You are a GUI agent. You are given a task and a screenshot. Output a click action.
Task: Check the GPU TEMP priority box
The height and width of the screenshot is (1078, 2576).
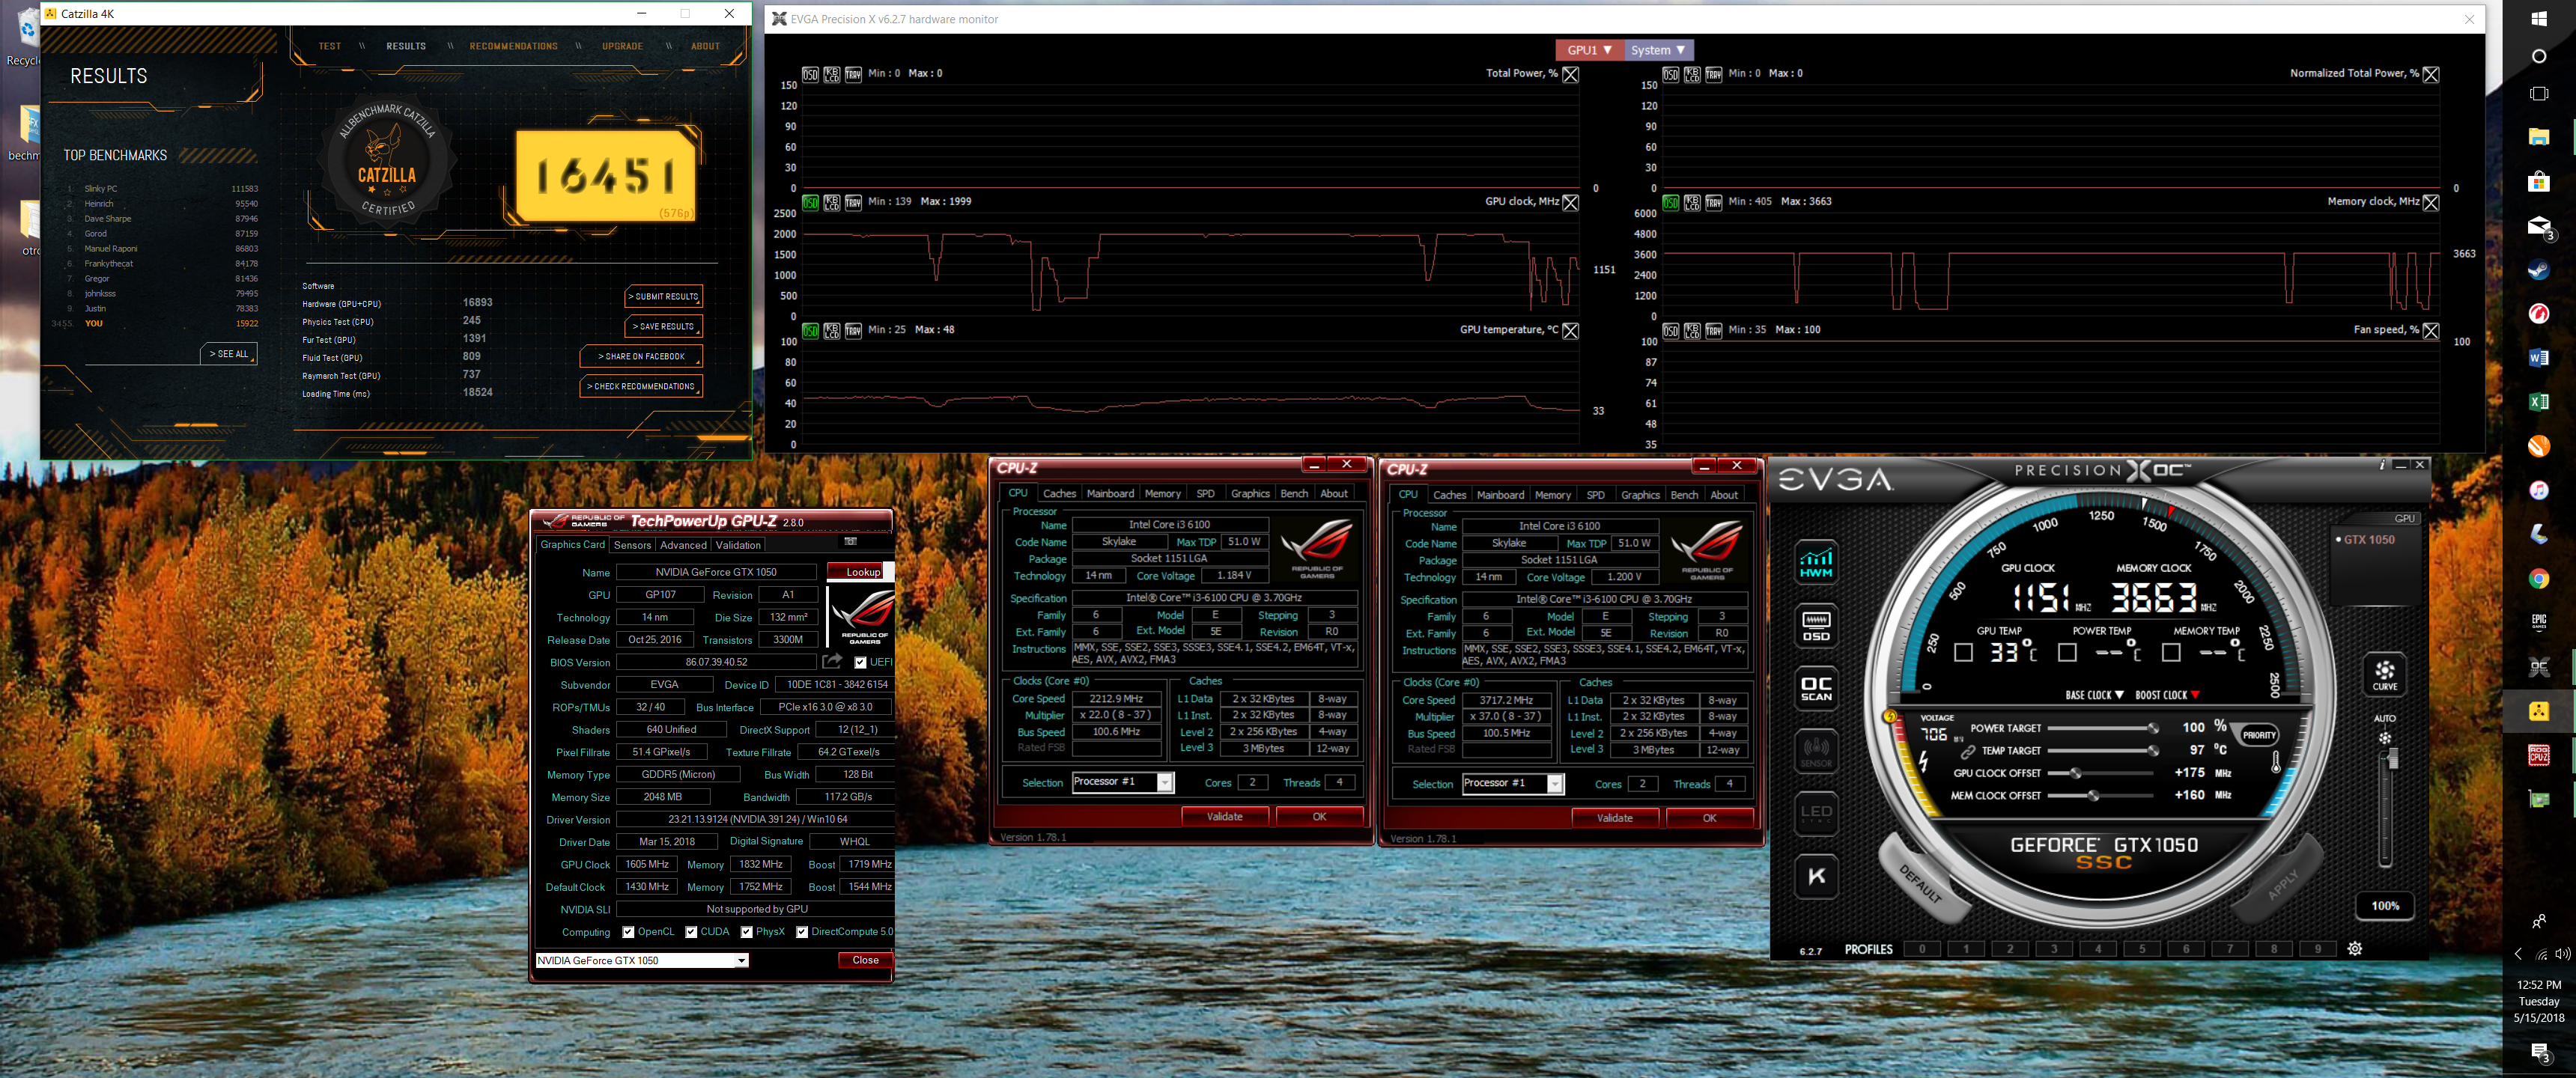tap(1963, 653)
